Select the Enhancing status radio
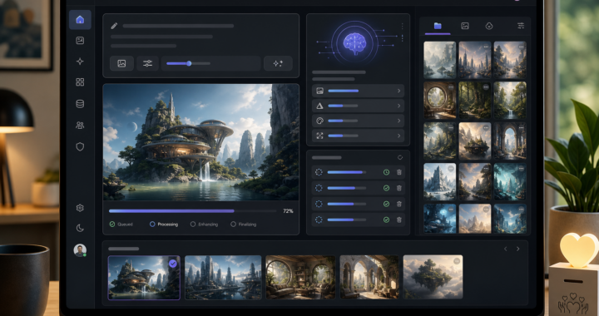The width and height of the screenshot is (599, 316). tap(193, 224)
